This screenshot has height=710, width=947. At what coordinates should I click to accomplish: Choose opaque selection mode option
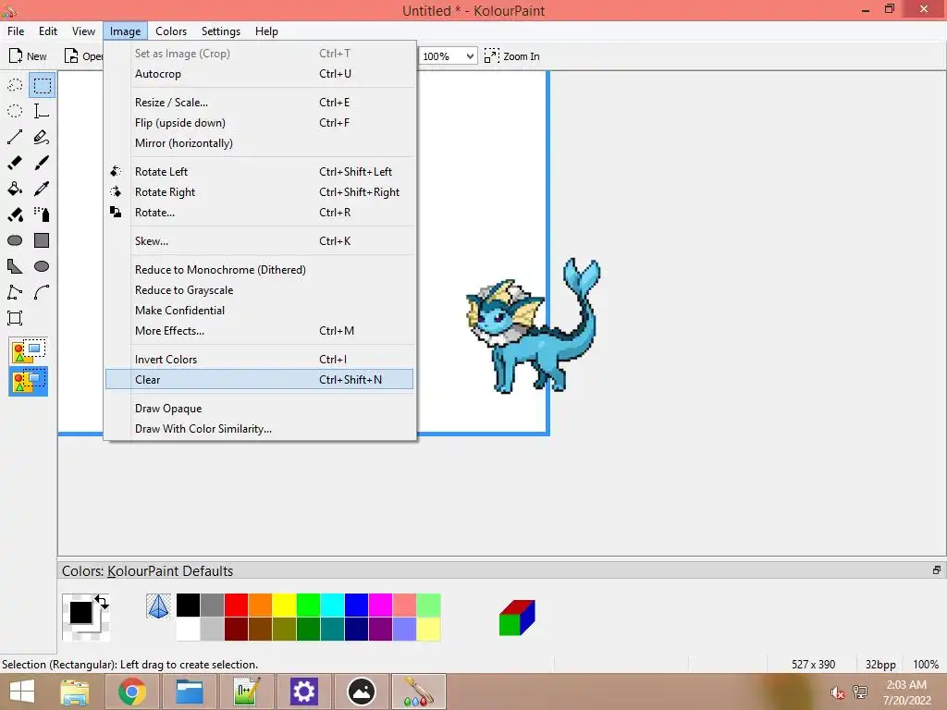point(29,350)
